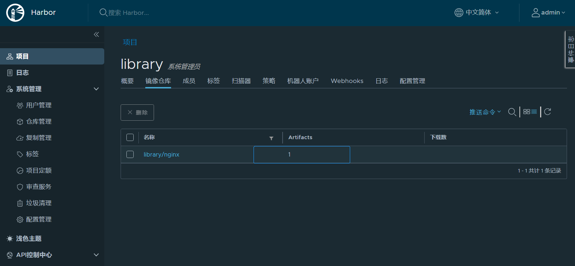
Task: Click the 'library' project title
Action: point(142,64)
